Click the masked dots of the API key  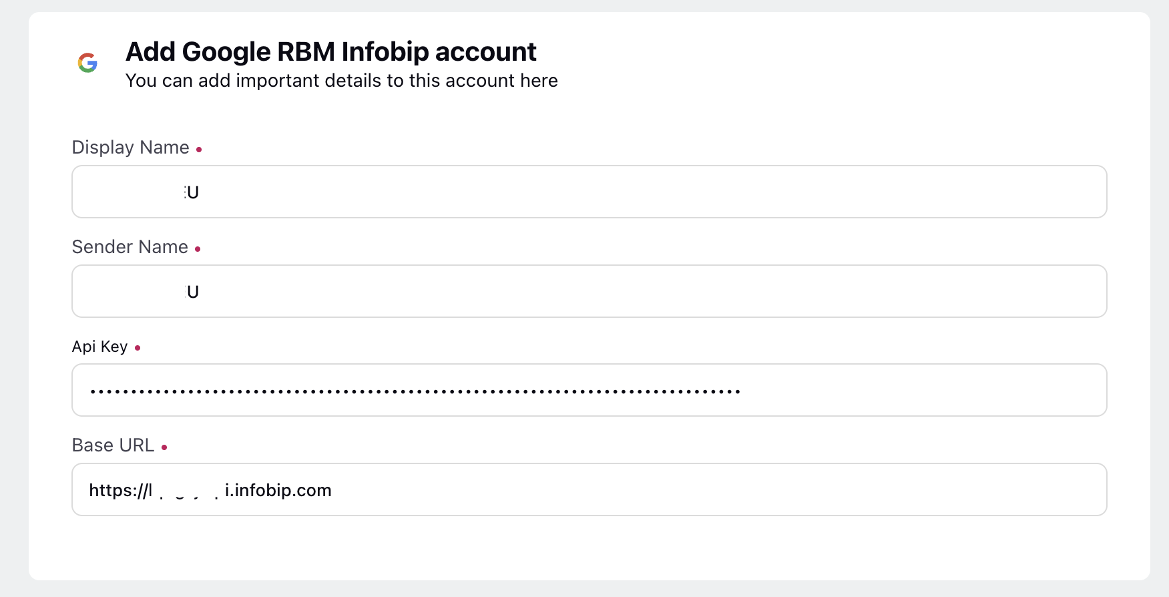coord(415,391)
